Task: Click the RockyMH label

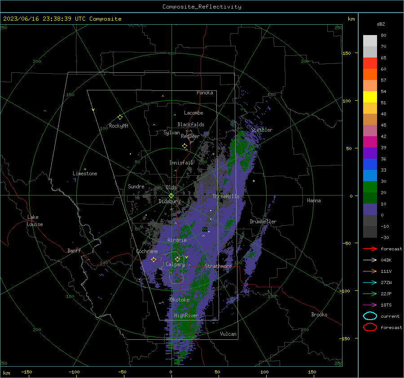Action: 119,126
